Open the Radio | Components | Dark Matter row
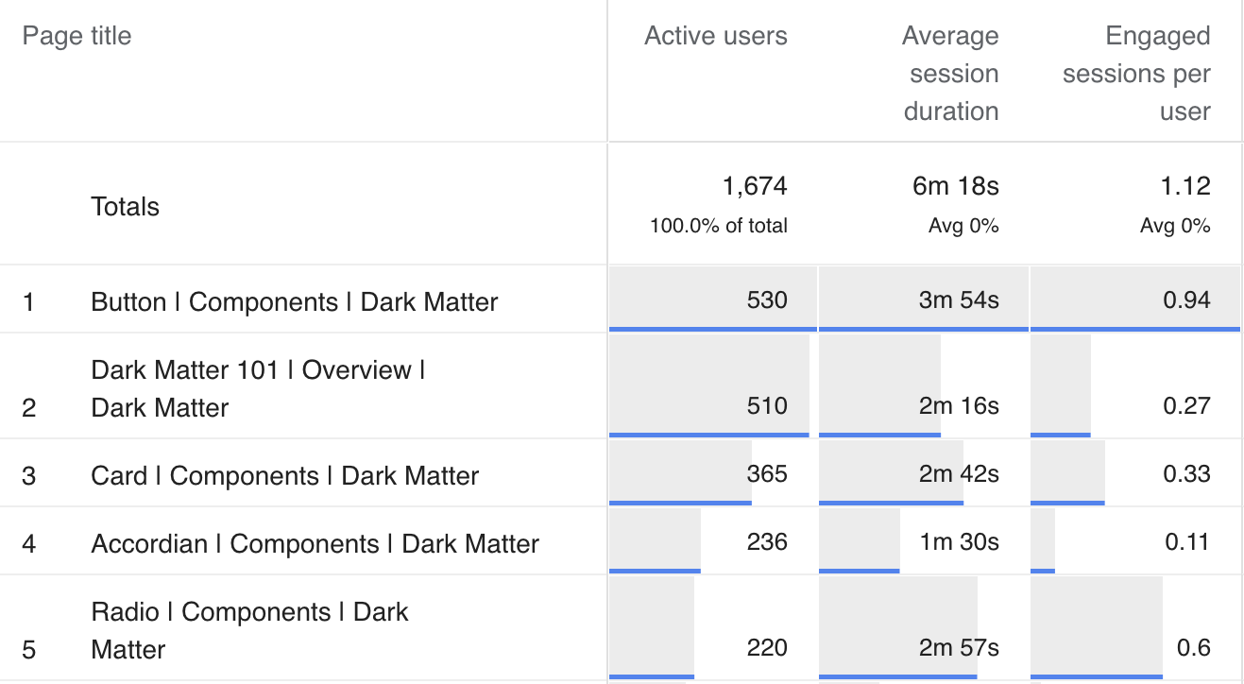1244x684 pixels. click(x=248, y=630)
